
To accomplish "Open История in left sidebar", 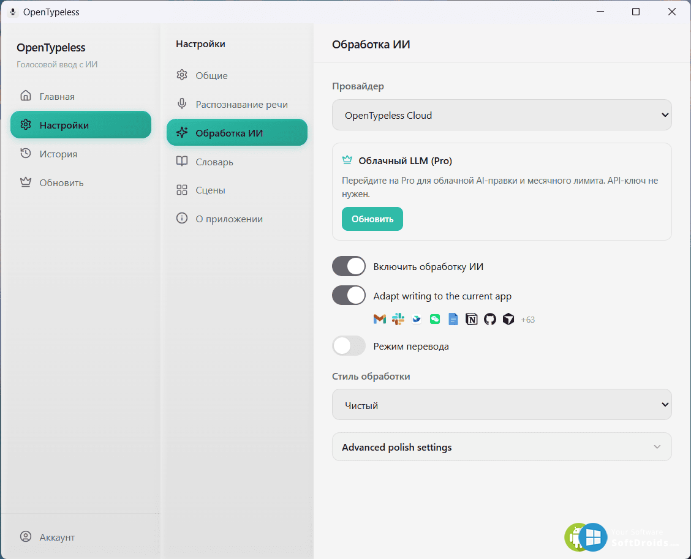I will click(81, 154).
